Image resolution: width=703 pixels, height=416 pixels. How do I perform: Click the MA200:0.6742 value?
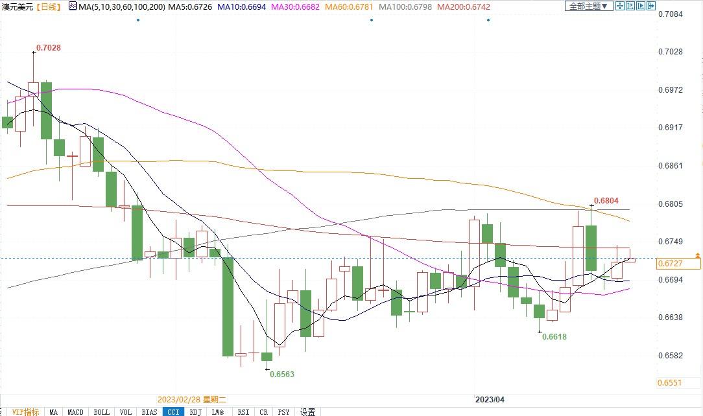464,6
